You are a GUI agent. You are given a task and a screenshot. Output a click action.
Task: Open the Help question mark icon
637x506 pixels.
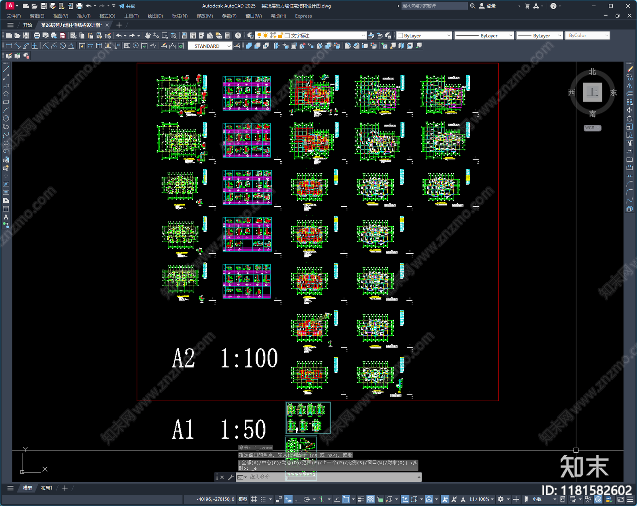[238, 35]
